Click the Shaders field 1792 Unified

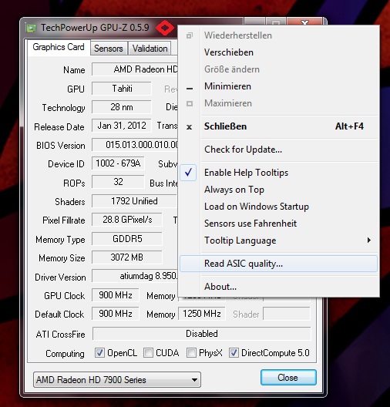[134, 201]
